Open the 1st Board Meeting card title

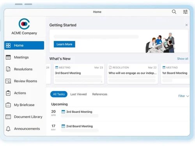pyautogui.click(x=175, y=73)
